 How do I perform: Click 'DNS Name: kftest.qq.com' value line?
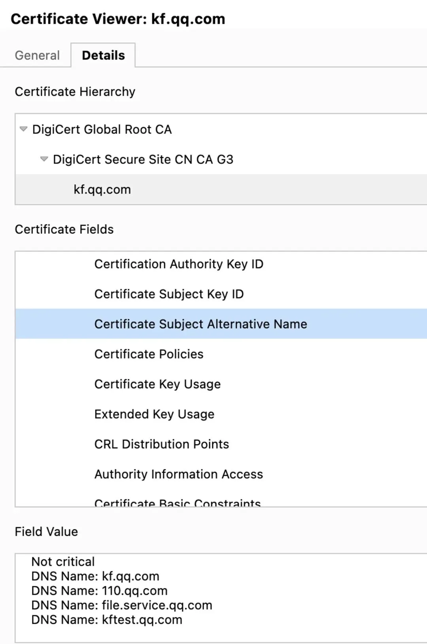(x=107, y=620)
